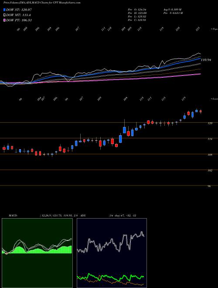Viewport: 218px width, 288px height.
Task: Open the green MACD histogram panel
Action: (x=37, y=253)
